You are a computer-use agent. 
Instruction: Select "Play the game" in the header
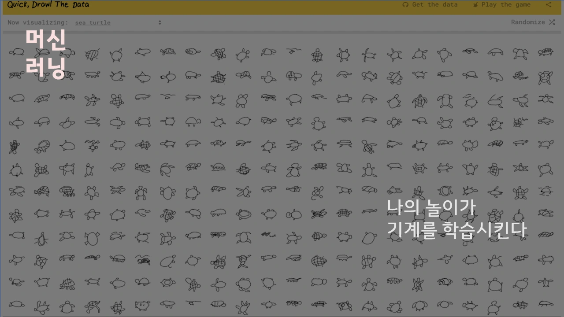[506, 4]
